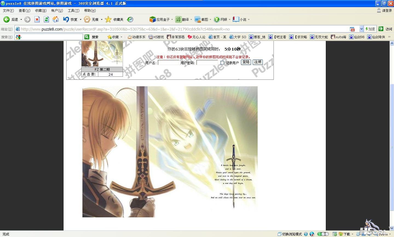Open the xuite海 bookmark
Image resolution: width=394 pixels, height=237 pixels.
point(338,37)
